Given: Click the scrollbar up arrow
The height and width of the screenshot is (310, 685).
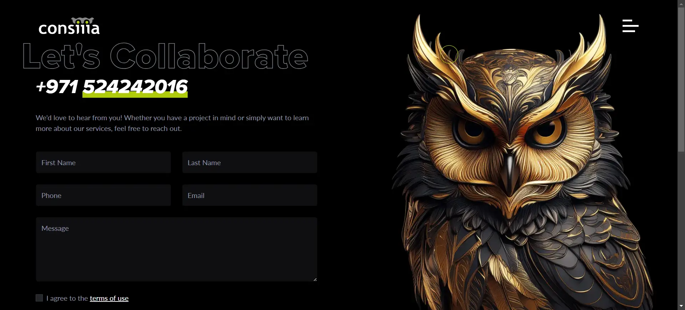Looking at the screenshot, I should coord(681,4).
